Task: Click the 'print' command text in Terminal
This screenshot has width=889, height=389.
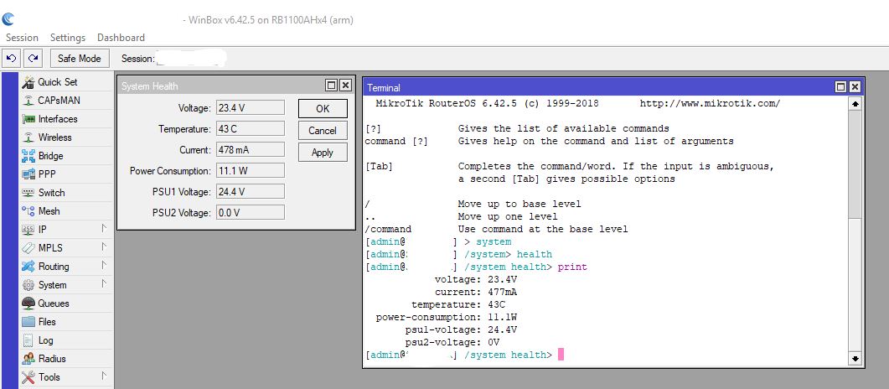Action: (572, 267)
